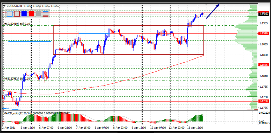
Task: Click the red price level label 1.1750
Action: coord(263,101)
